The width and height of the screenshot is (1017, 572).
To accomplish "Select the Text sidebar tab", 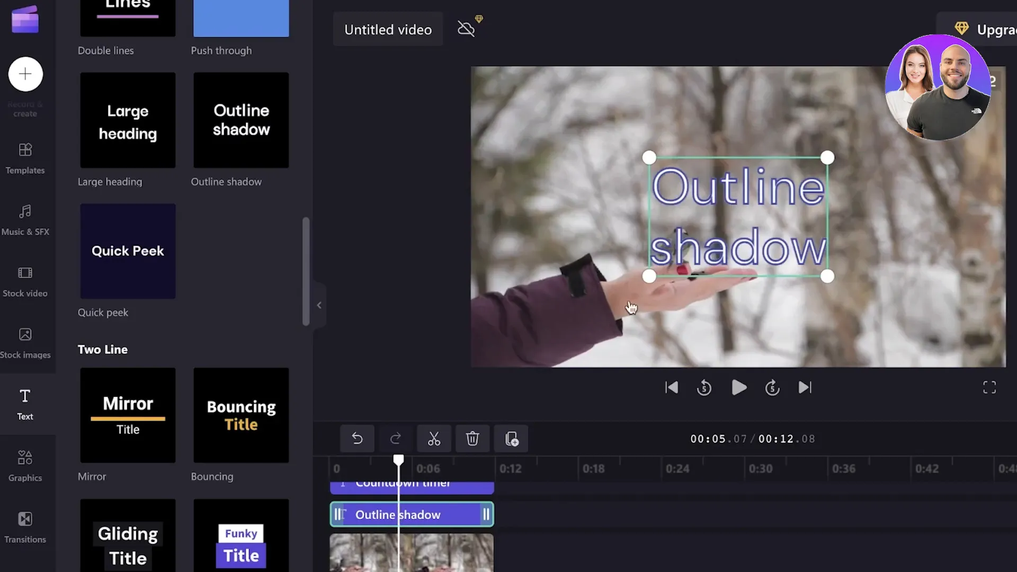I will pos(25,405).
